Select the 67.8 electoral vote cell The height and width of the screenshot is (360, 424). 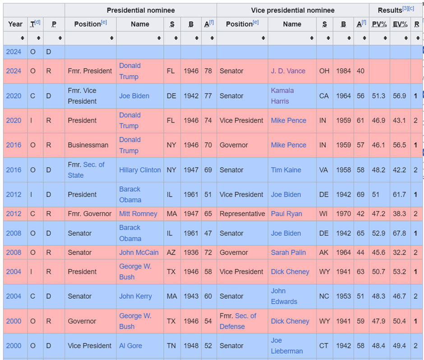400,233
